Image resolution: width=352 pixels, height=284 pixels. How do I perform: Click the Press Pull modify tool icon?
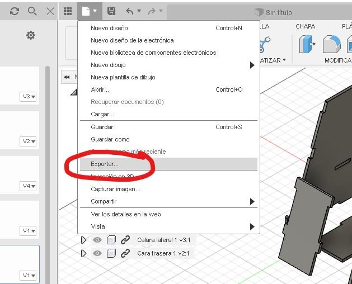coord(307,44)
